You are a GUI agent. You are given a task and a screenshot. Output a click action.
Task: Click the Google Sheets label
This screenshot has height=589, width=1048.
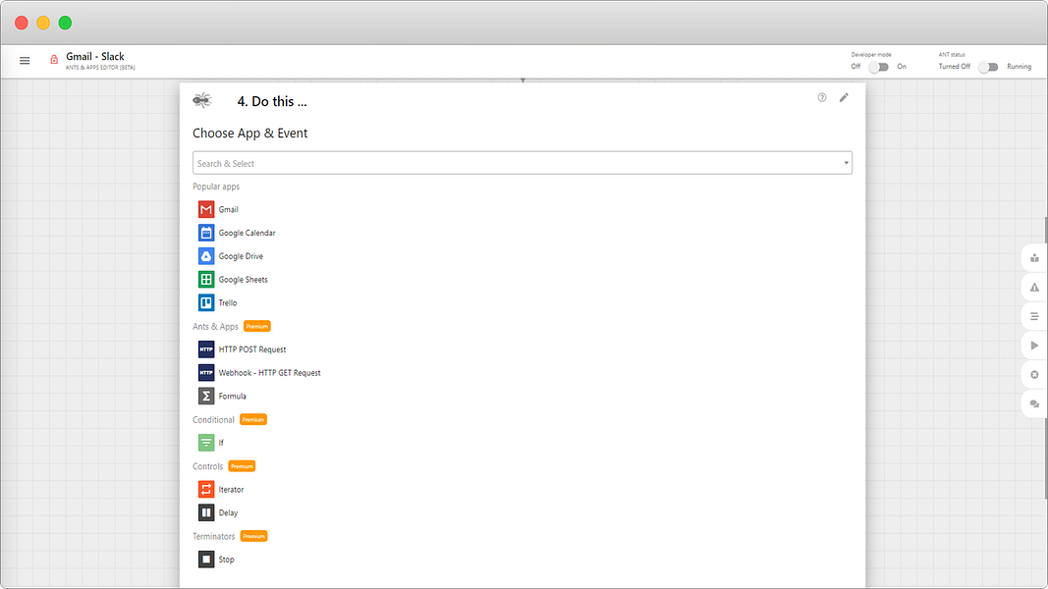click(x=244, y=280)
